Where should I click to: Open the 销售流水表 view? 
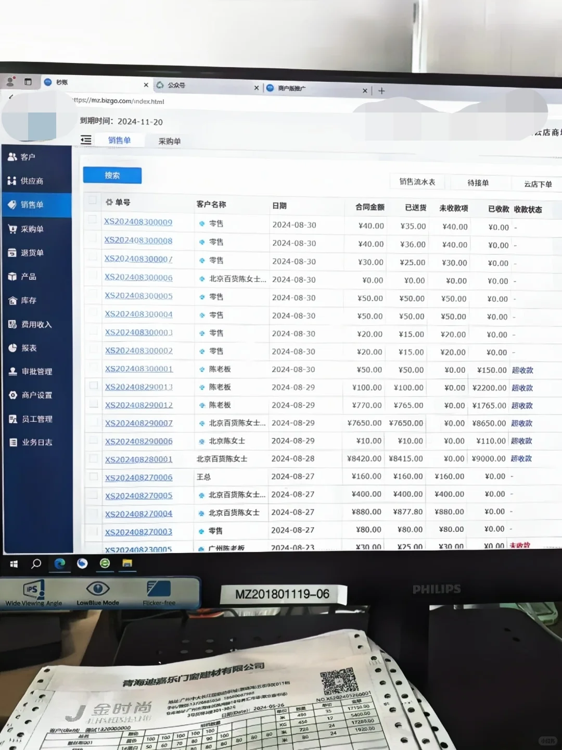pyautogui.click(x=417, y=182)
